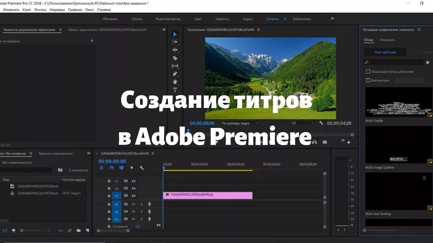Expand hidden workspaces overflow chevron

click(x=333, y=19)
